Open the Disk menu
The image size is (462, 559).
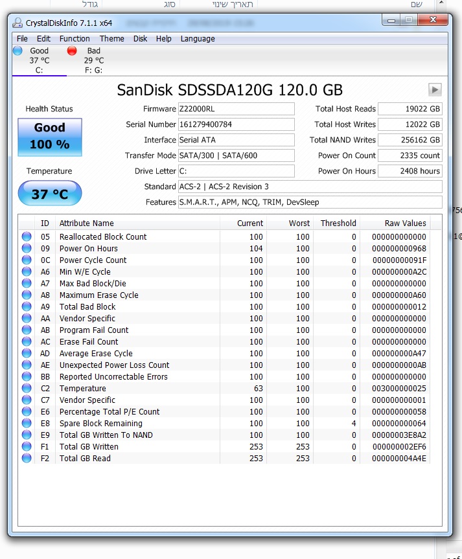(x=140, y=38)
